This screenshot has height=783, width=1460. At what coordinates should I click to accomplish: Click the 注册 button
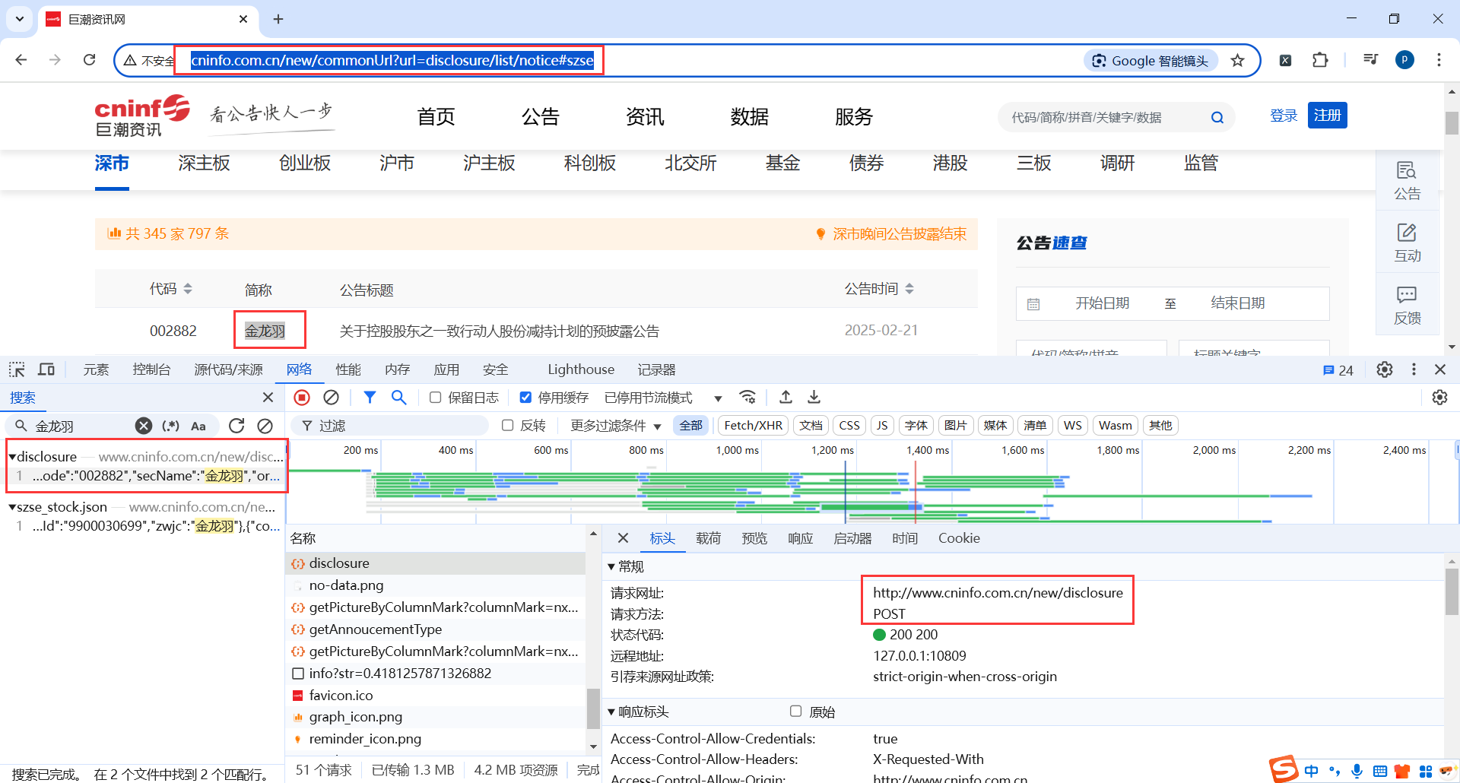pos(1328,116)
